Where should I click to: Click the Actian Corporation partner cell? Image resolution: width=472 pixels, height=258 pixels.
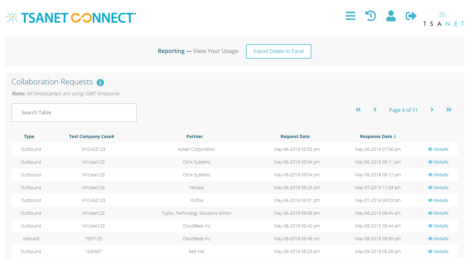[x=196, y=149]
